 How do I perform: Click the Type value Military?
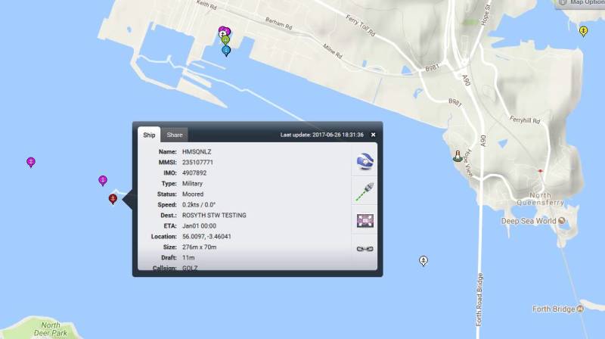192,183
